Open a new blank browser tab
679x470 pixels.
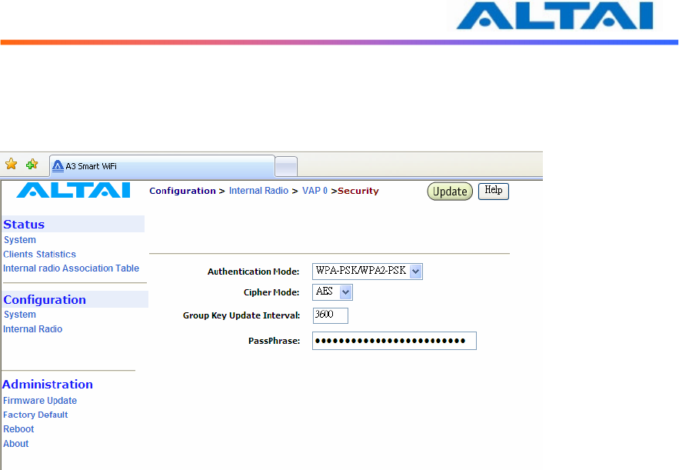click(x=286, y=167)
